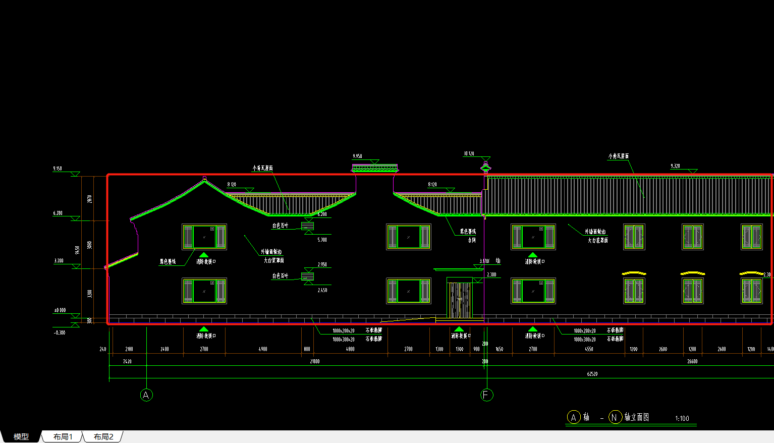Click the 9.320 roof elevation text
774x443 pixels.
point(675,166)
